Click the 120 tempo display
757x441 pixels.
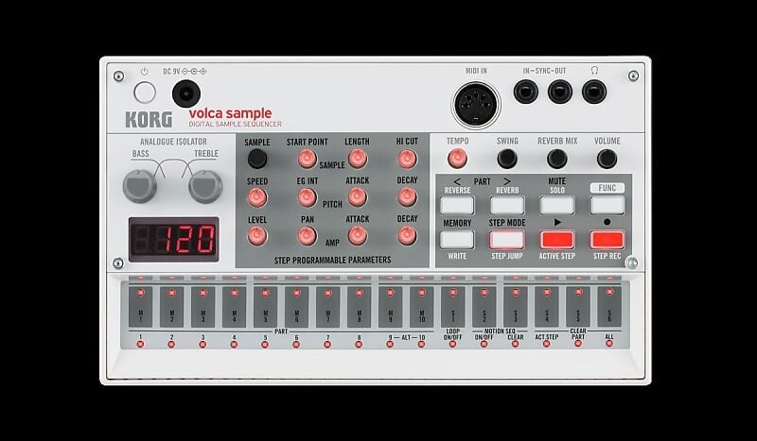(173, 239)
